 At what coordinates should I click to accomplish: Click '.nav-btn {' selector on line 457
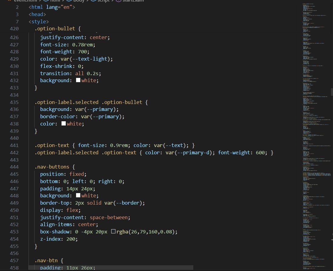click(49, 260)
